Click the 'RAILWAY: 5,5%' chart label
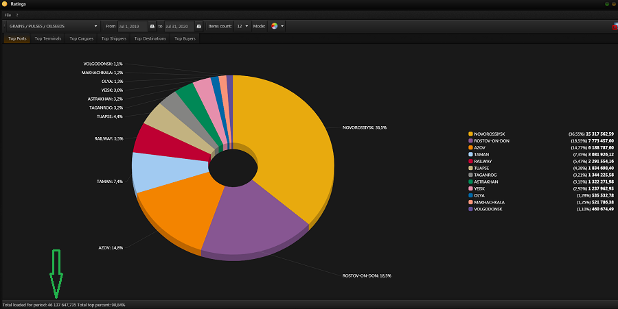The height and width of the screenshot is (309, 618). pos(108,139)
